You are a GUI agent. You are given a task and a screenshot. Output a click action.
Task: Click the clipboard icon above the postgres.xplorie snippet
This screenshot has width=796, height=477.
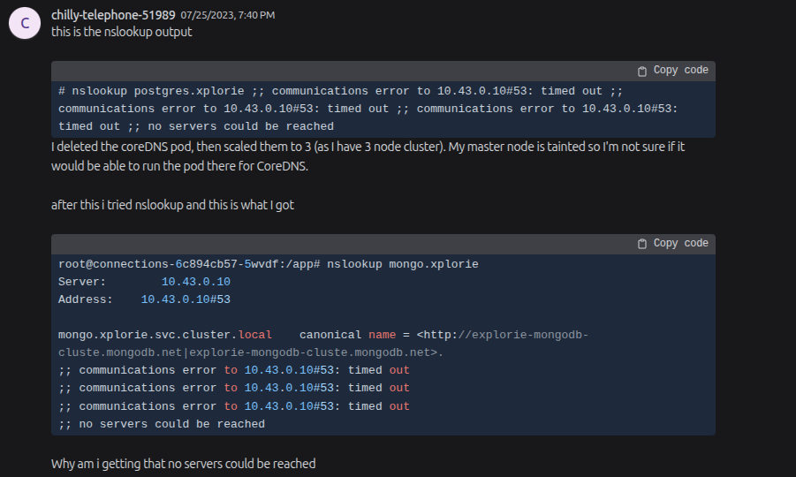pos(642,71)
